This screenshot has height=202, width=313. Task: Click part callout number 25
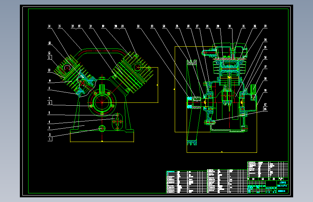[x=177, y=26]
